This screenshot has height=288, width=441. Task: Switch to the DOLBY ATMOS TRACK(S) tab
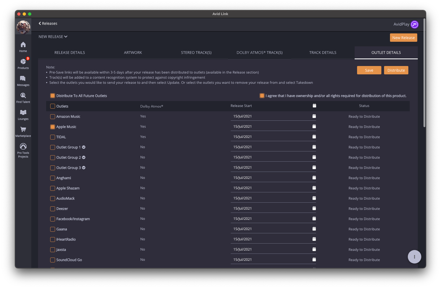pyautogui.click(x=260, y=53)
